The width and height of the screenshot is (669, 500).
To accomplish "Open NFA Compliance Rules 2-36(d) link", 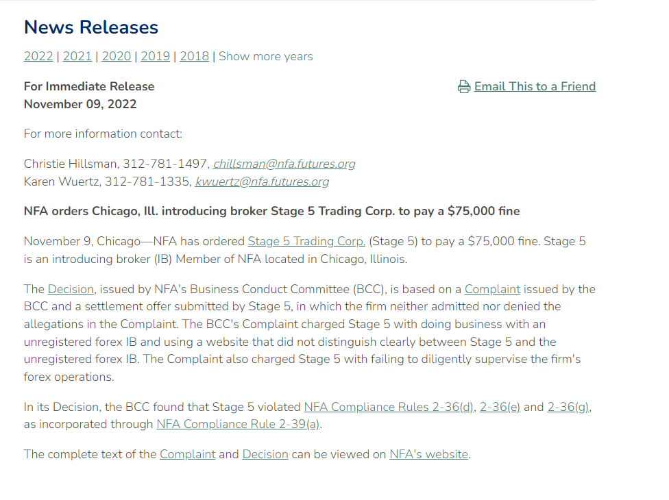I will pyautogui.click(x=389, y=407).
